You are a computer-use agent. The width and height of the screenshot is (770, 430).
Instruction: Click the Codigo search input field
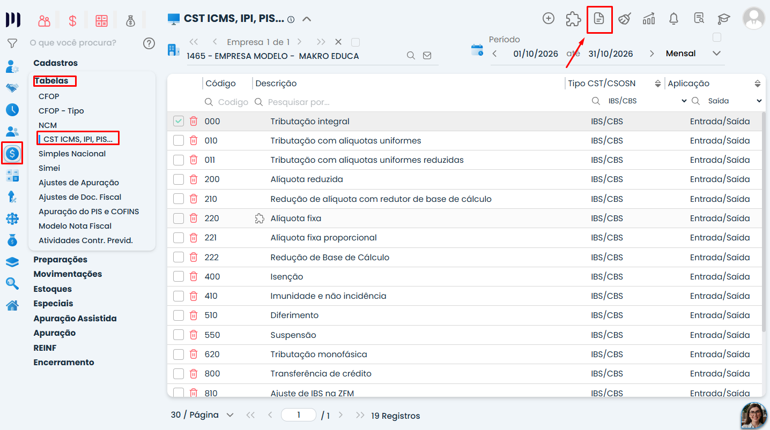233,102
